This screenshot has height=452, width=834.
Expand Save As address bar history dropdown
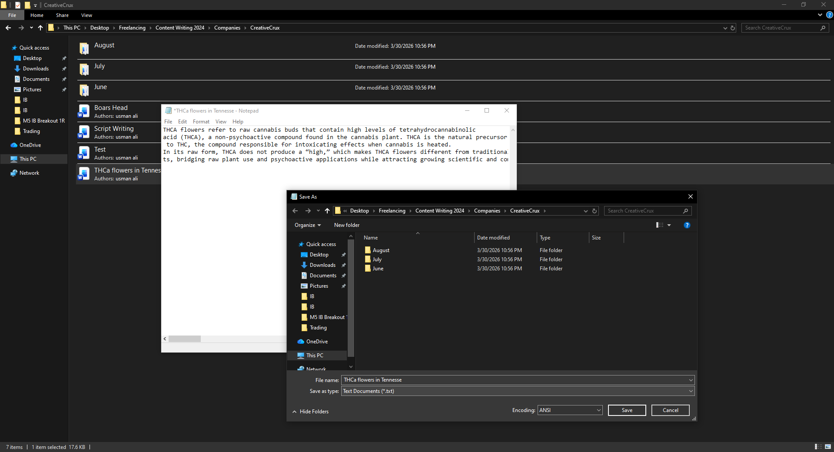pyautogui.click(x=585, y=211)
